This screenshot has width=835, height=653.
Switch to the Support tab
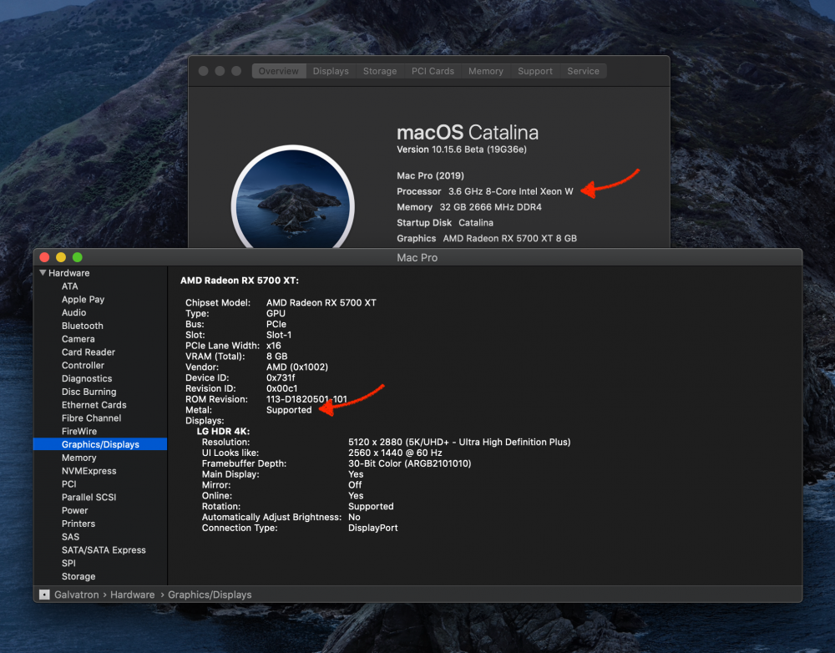(x=535, y=71)
